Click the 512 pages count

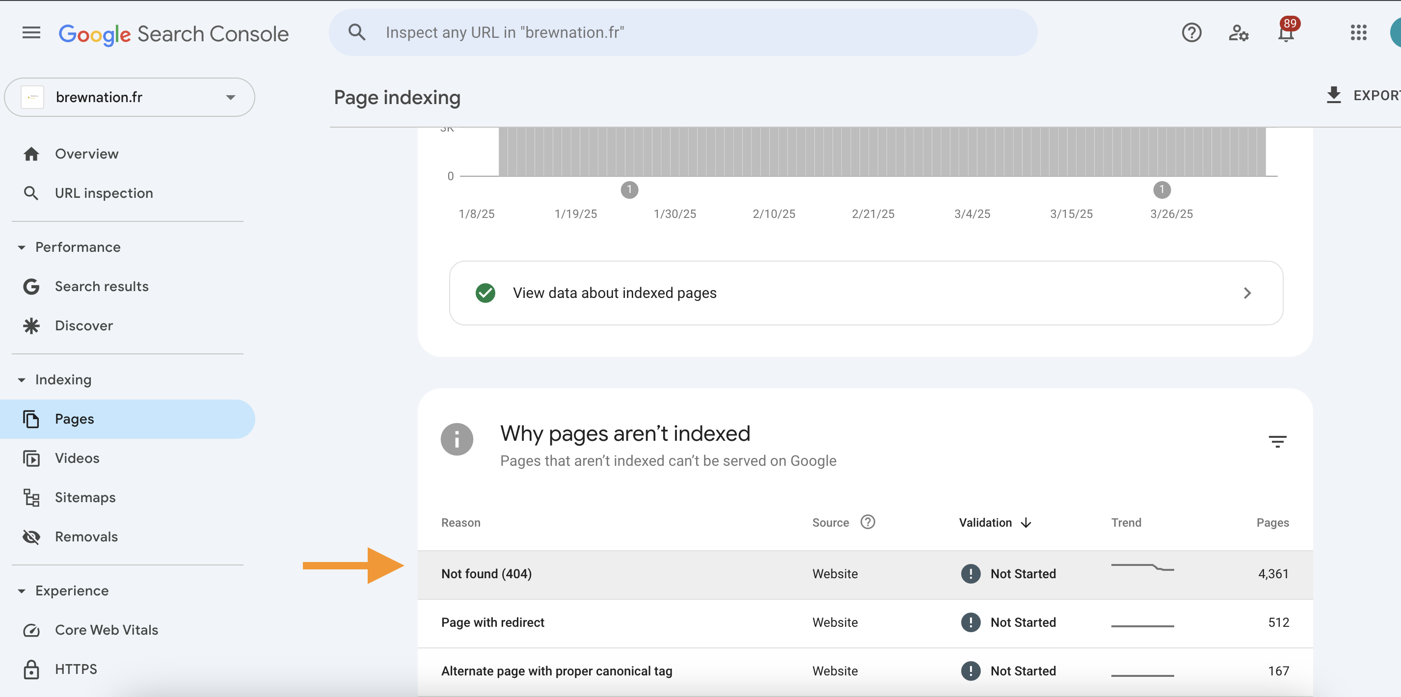[x=1278, y=622]
